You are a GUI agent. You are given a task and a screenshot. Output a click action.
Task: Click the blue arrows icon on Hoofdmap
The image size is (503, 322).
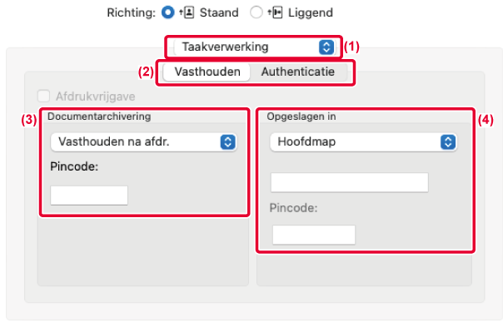448,142
